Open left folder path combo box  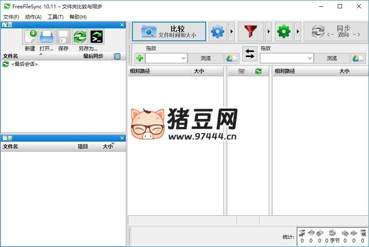pos(166,58)
